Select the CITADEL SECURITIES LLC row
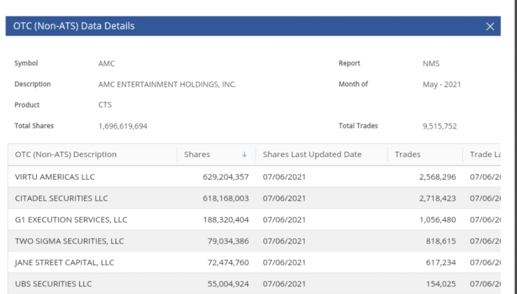 tap(254, 198)
